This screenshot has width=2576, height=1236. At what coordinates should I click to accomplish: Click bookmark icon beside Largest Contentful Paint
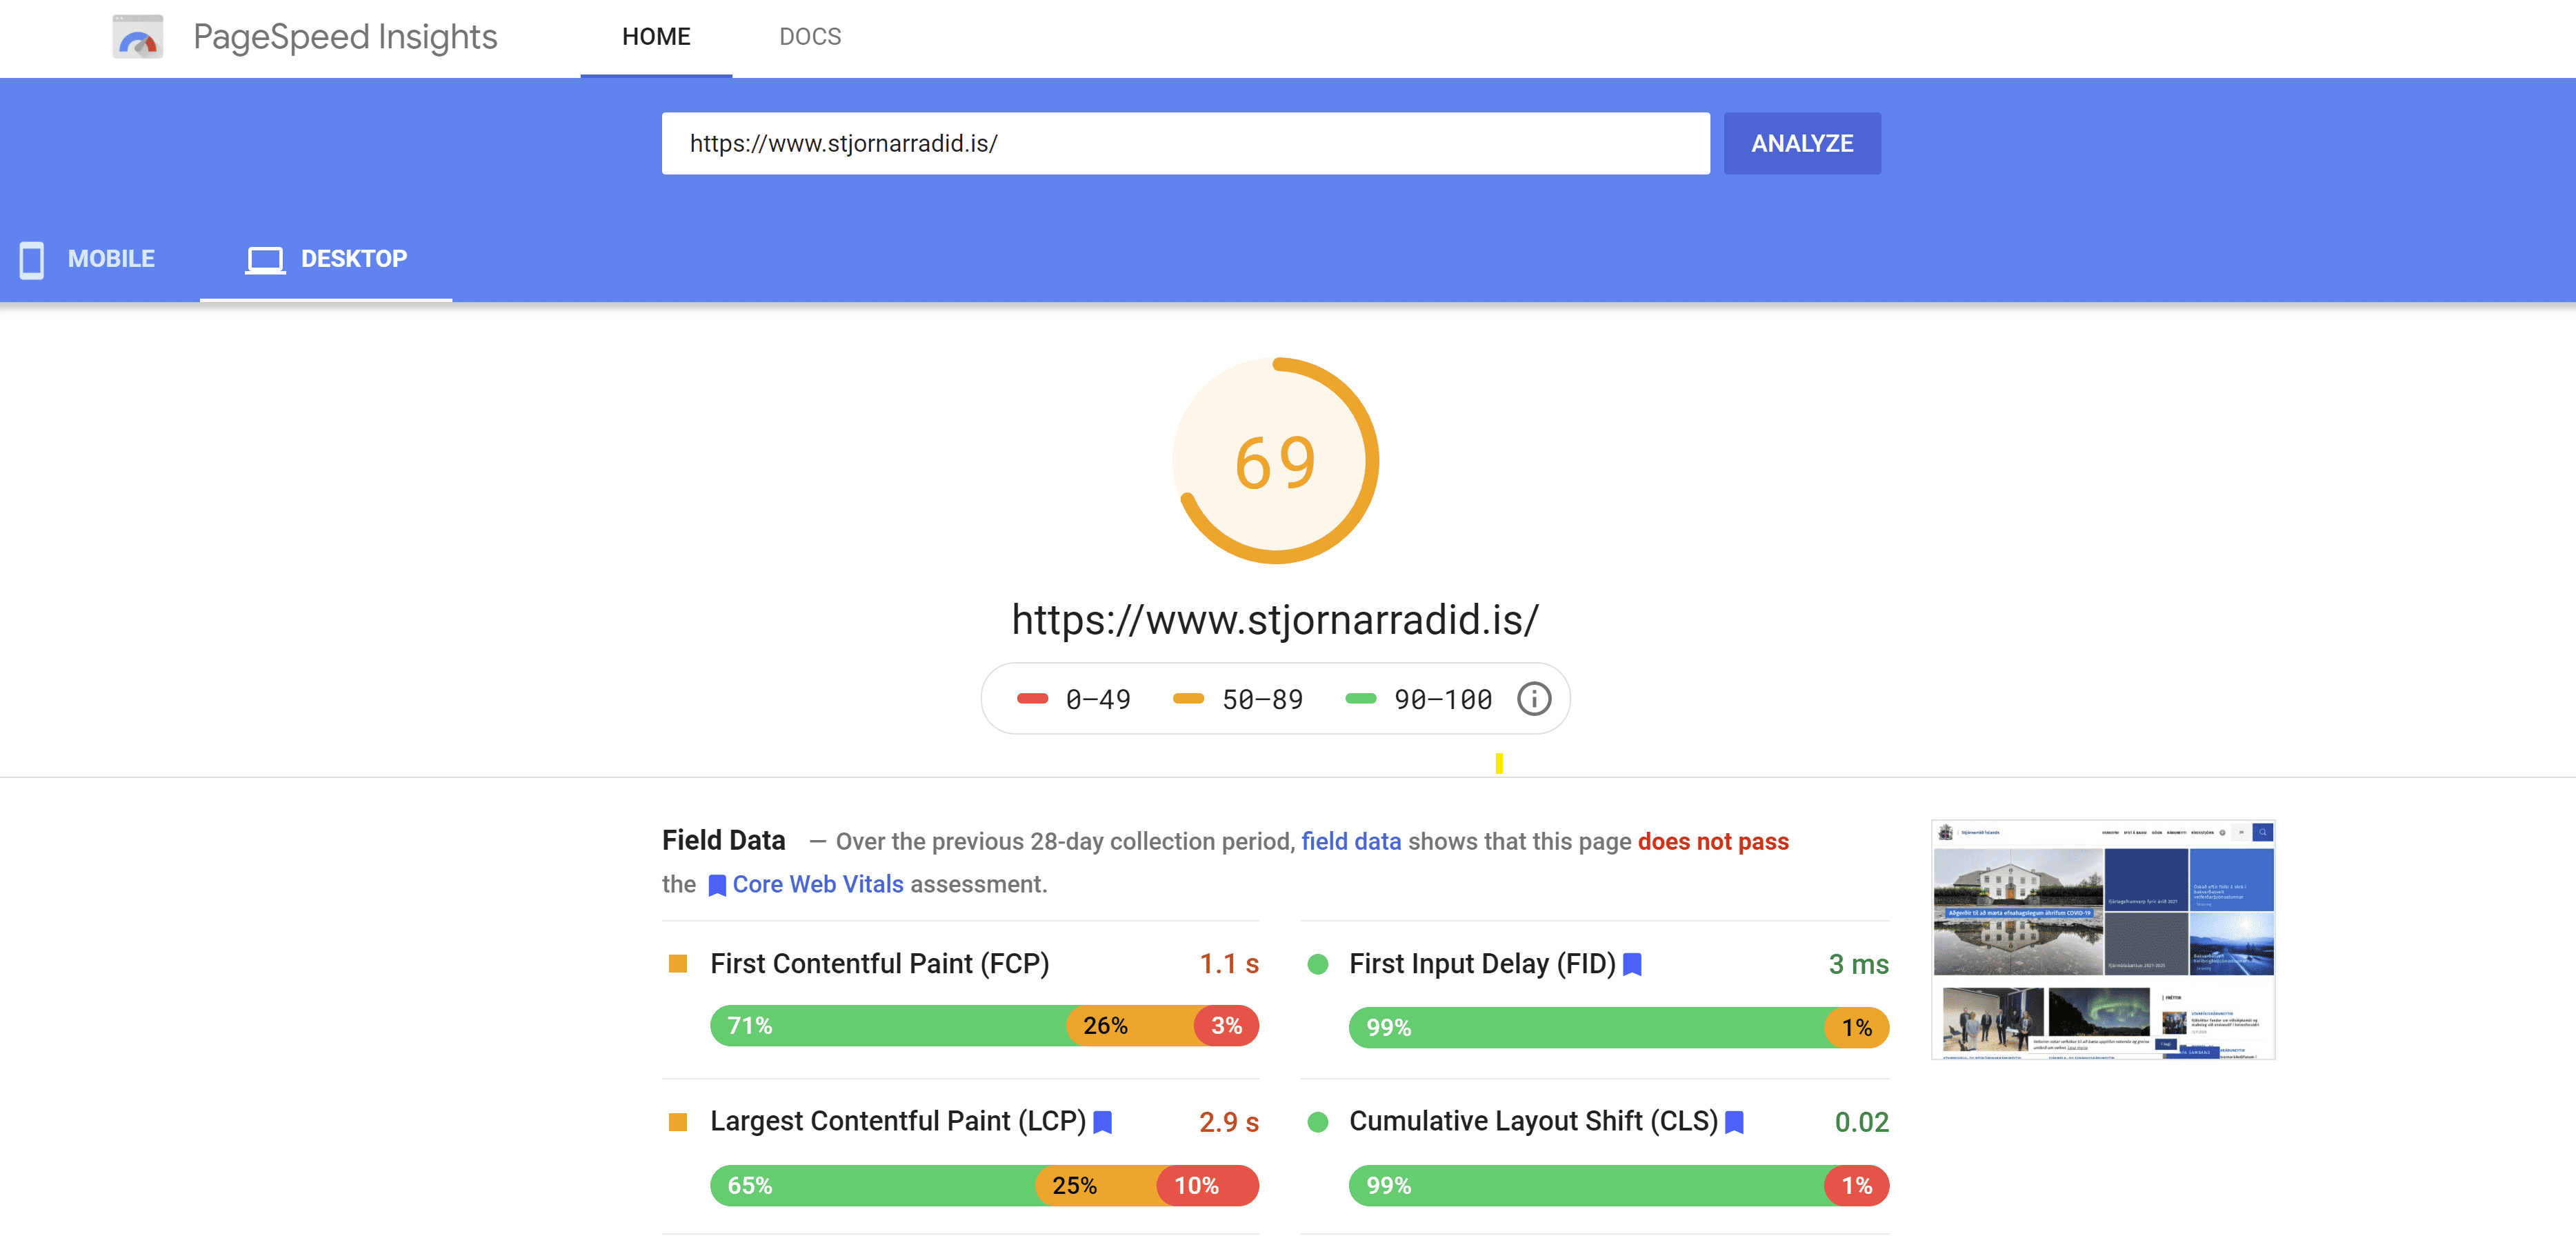[x=1103, y=1122]
